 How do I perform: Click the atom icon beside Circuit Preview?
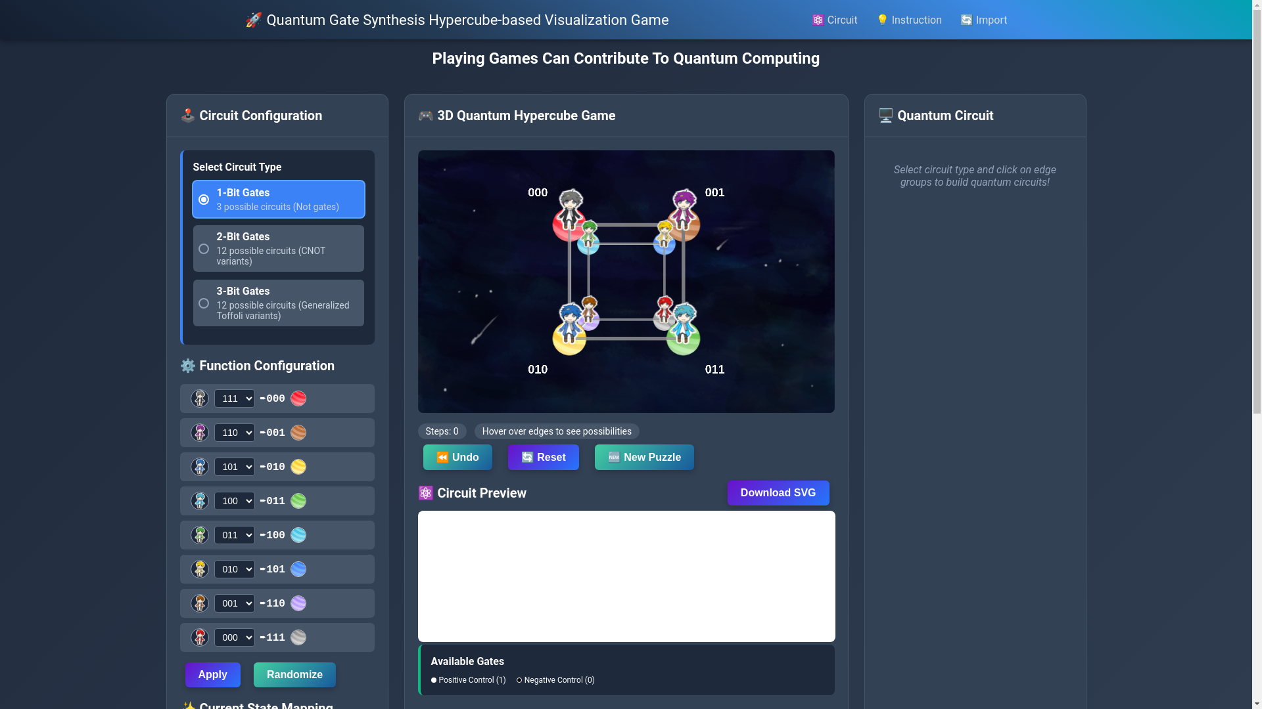(x=426, y=493)
